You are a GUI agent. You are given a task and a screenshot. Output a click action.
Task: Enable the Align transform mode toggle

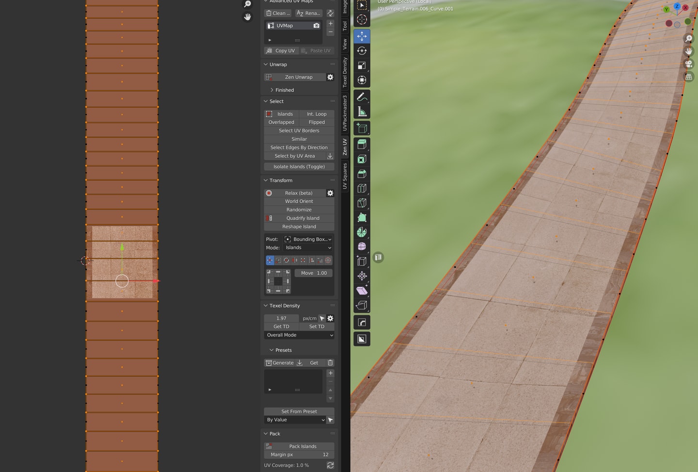tap(311, 260)
